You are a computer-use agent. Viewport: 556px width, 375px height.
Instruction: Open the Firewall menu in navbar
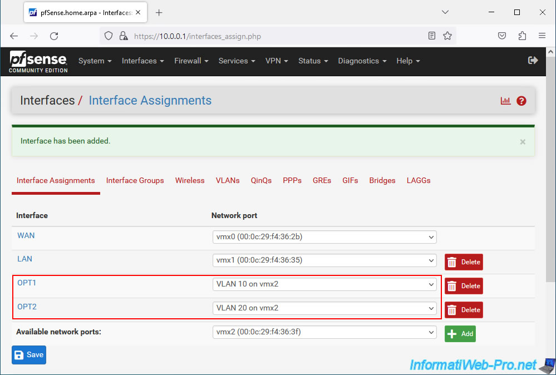coord(191,61)
